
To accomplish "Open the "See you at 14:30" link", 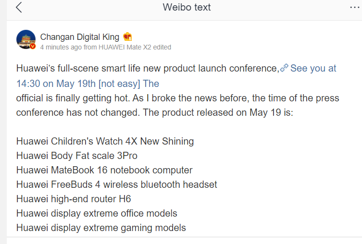I will pos(313,68).
